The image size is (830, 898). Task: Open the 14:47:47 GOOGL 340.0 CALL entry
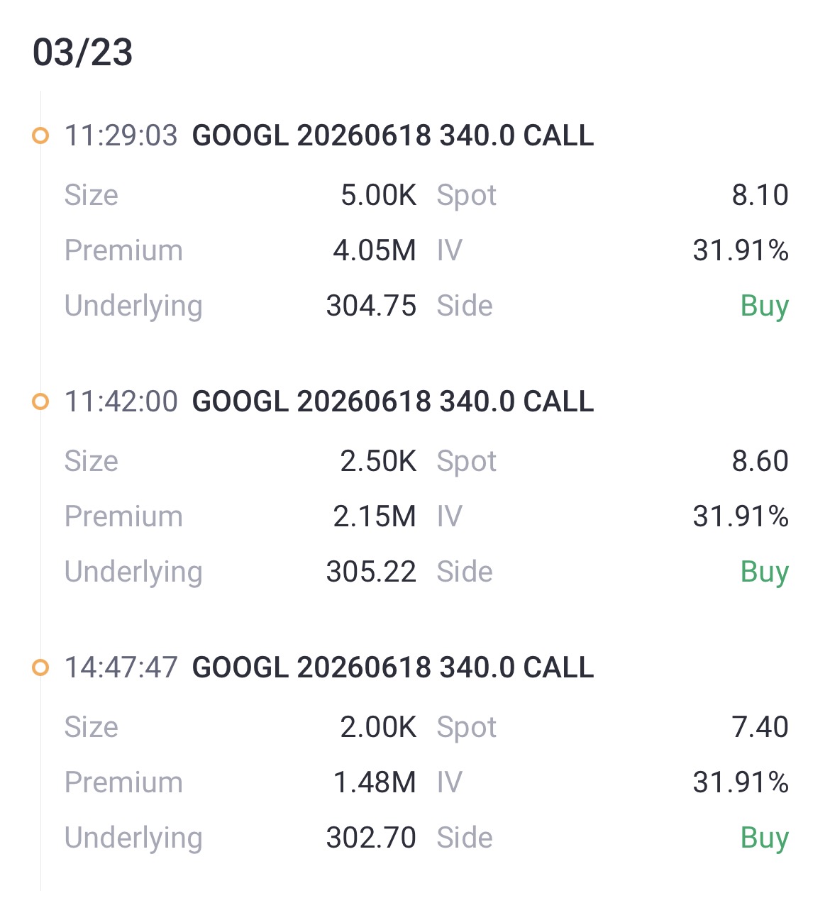click(392, 667)
